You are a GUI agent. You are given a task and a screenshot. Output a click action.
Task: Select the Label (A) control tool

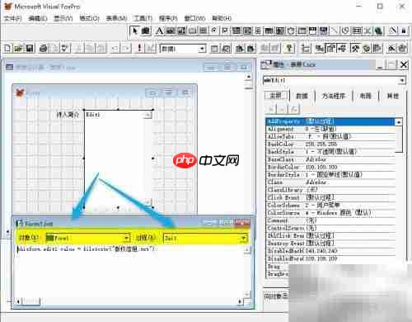[159, 31]
